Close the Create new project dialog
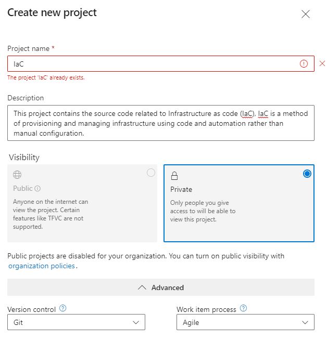The image size is (327, 340). 305,14
